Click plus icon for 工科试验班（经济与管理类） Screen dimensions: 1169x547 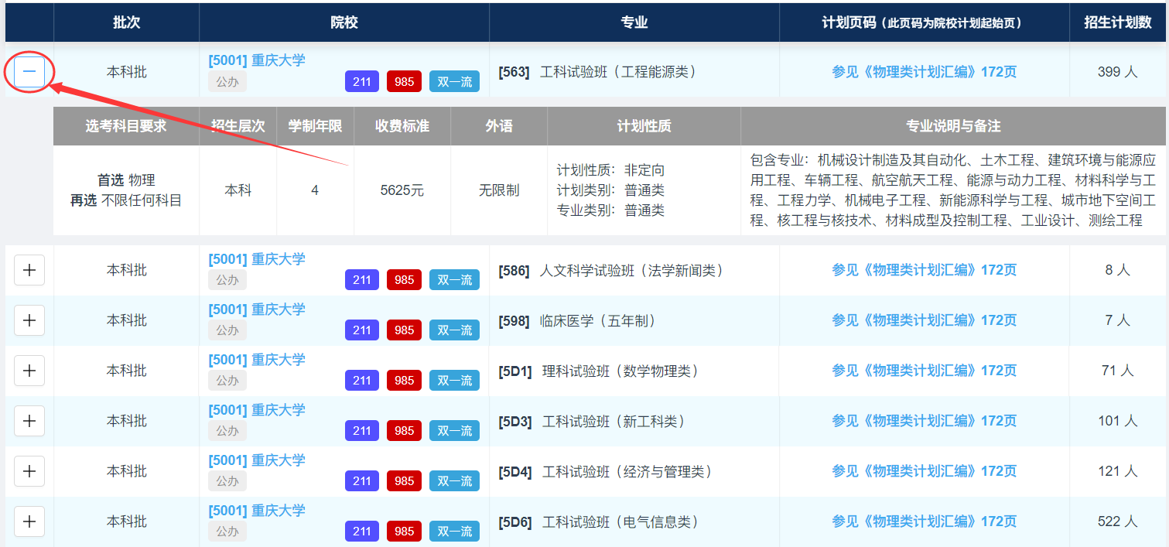coord(29,471)
